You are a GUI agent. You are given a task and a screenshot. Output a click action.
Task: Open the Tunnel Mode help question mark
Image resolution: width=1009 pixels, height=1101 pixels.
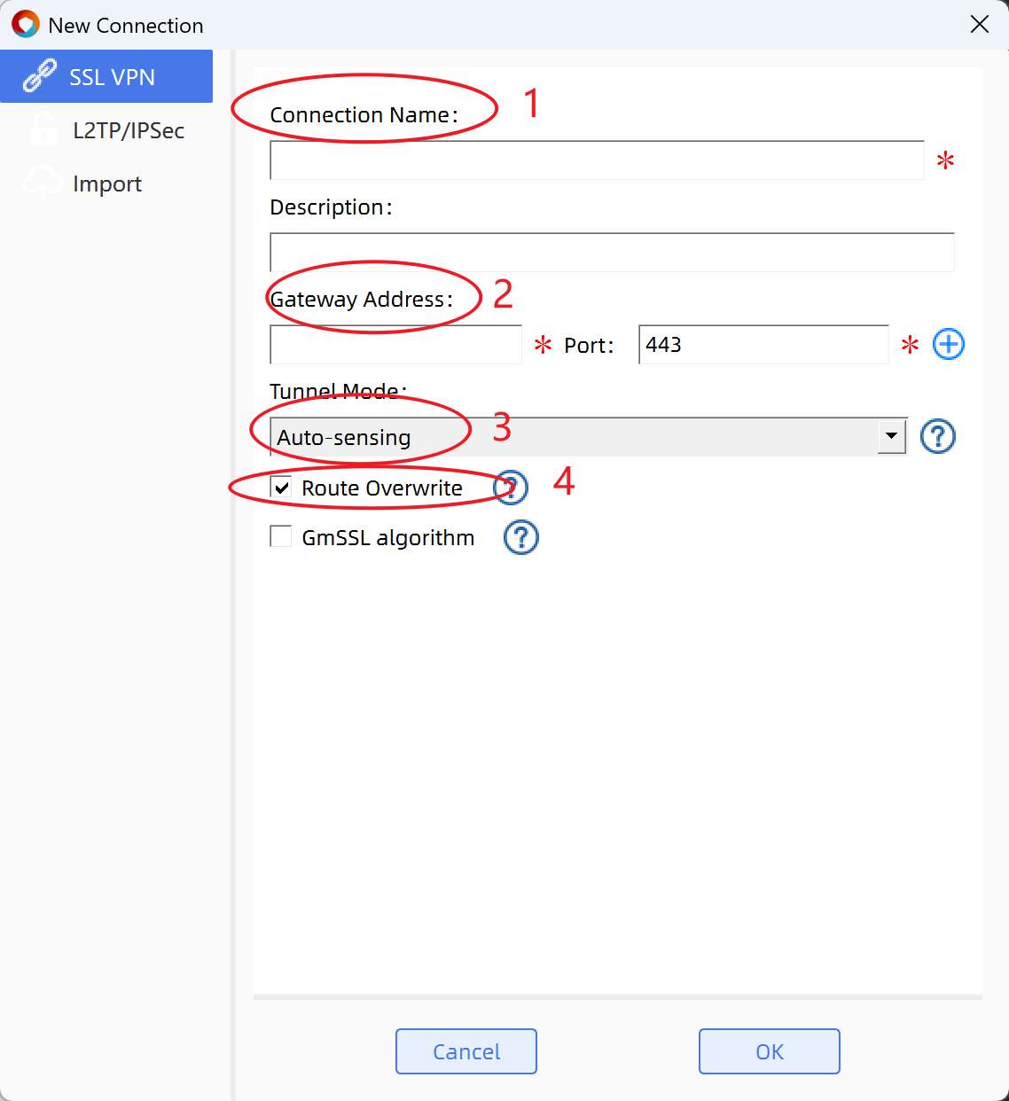point(938,436)
